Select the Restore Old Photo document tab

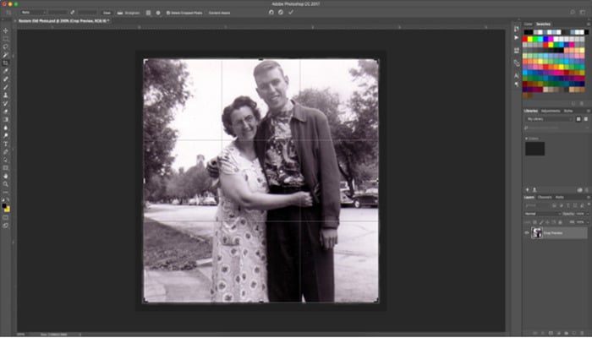(x=64, y=21)
